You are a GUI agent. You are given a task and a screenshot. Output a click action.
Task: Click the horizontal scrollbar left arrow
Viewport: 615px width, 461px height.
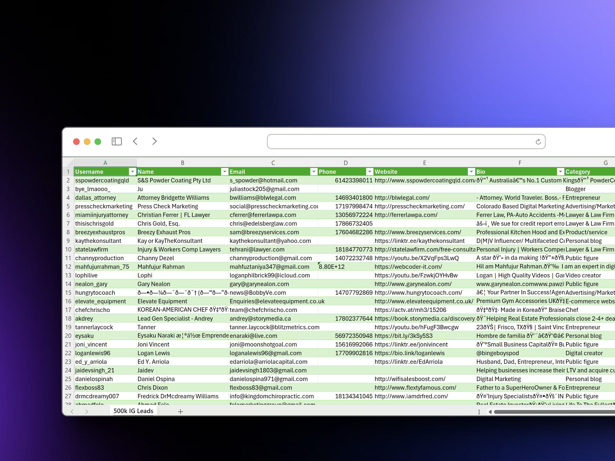(x=490, y=412)
